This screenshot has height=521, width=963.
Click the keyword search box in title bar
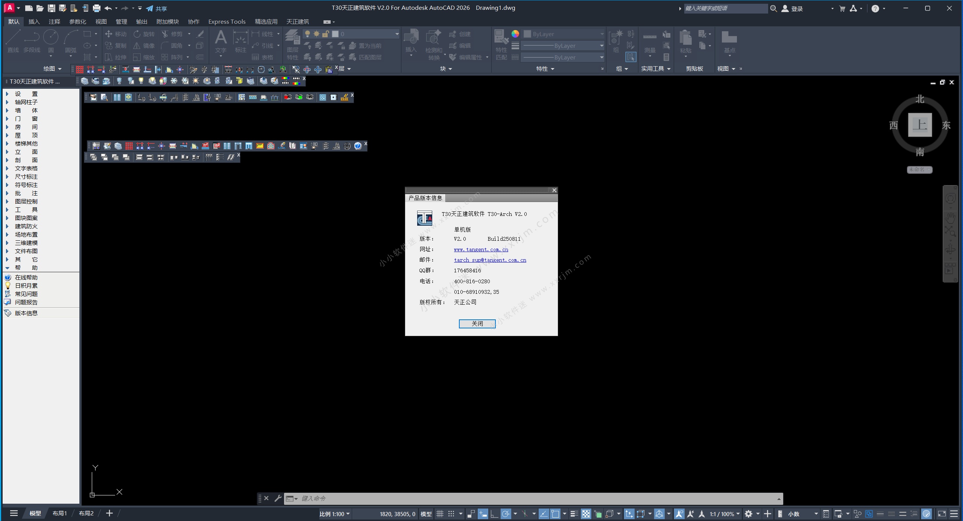[726, 8]
